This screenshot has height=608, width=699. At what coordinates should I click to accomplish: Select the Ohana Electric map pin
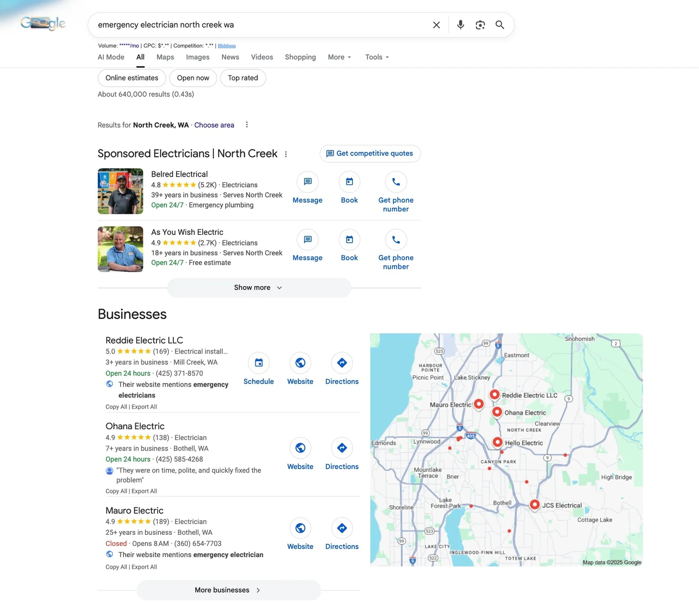point(497,412)
